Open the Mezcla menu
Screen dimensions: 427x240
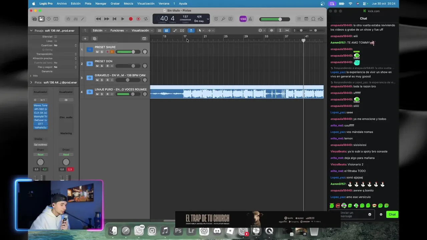pos(128,3)
